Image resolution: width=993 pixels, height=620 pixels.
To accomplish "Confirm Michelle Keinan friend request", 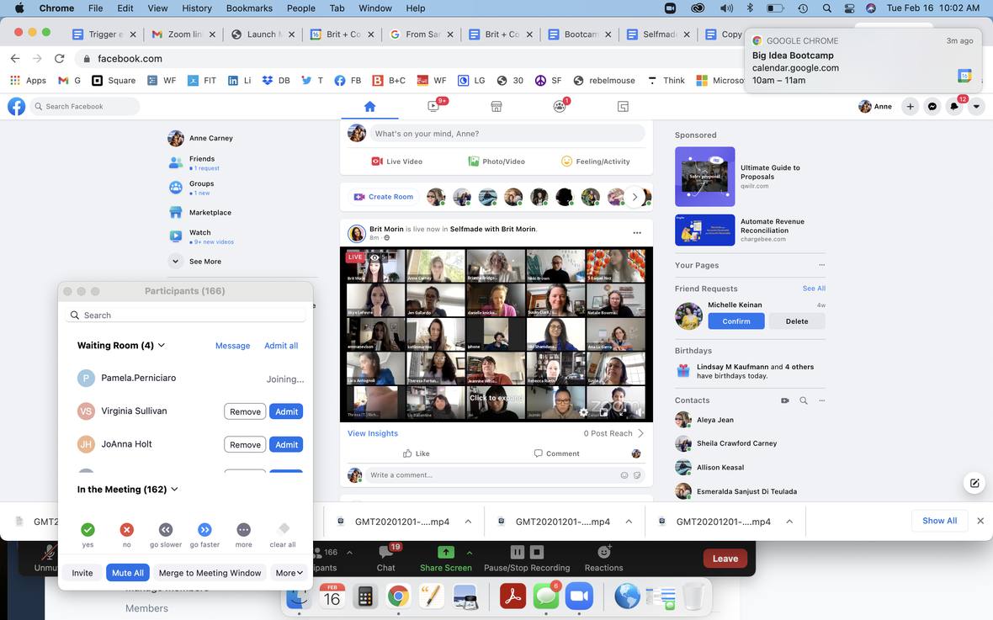I will coord(735,321).
